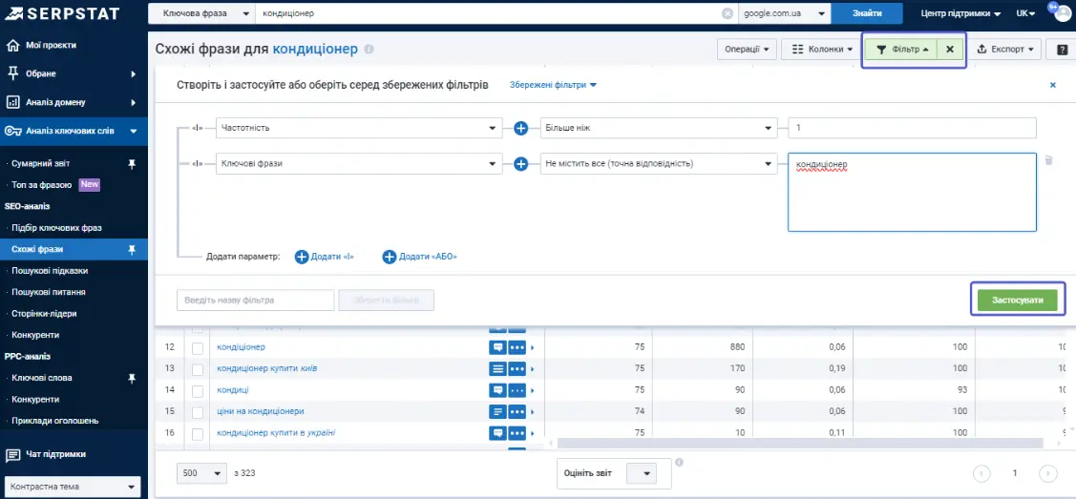The image size is (1076, 499).
Task: Check the box for row 16
Action: coord(198,434)
